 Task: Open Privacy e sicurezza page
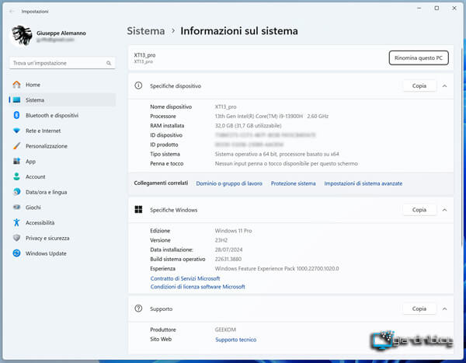62,238
